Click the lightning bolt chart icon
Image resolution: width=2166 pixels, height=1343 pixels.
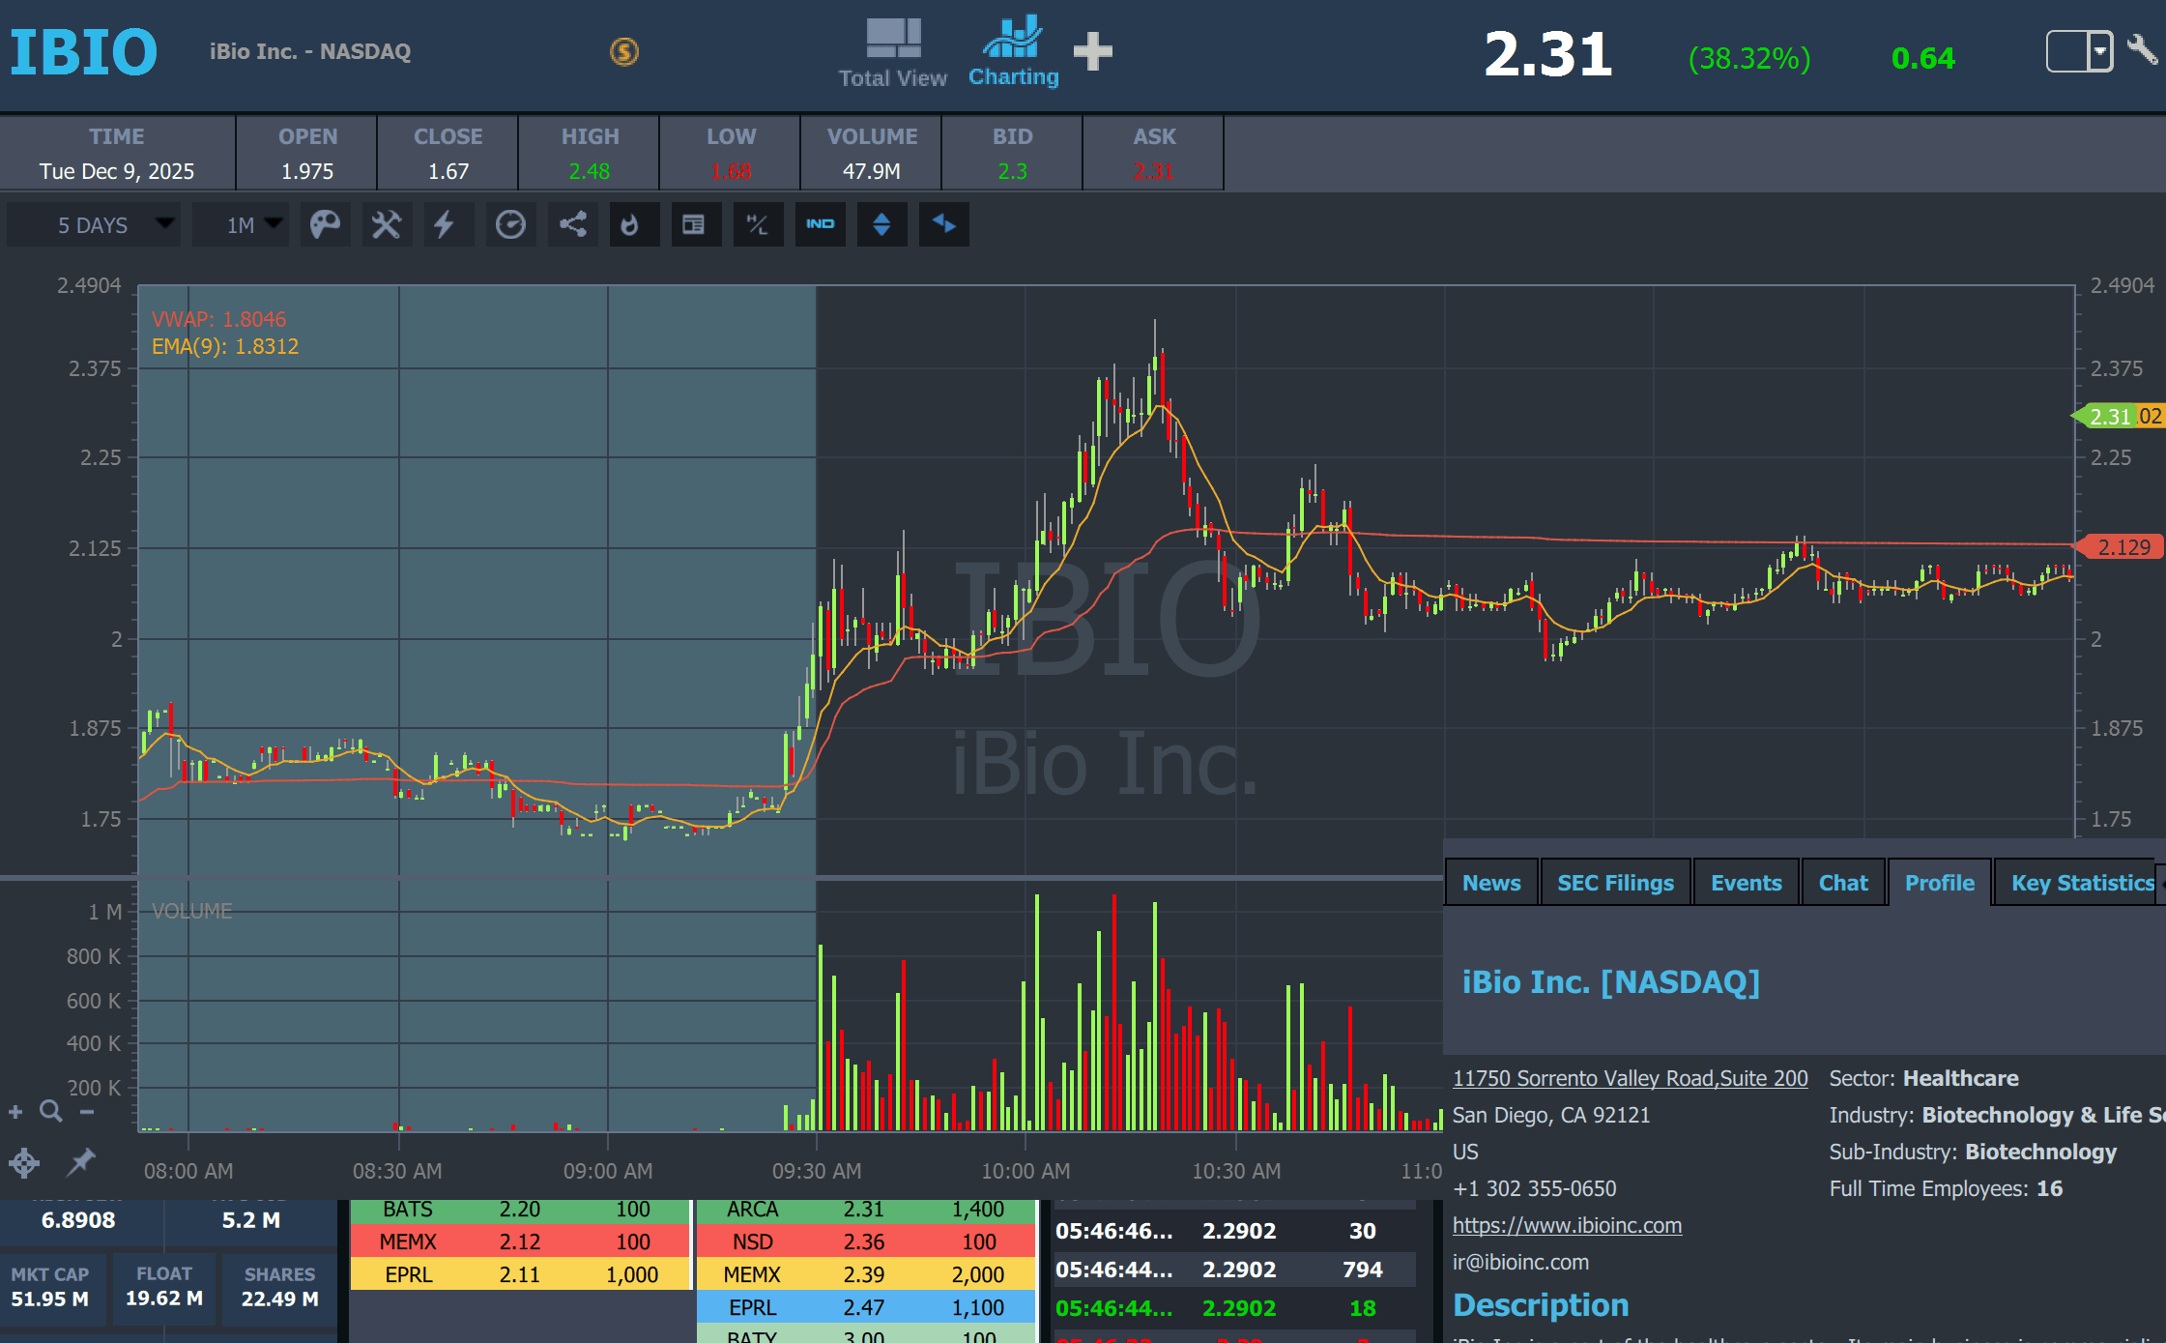point(445,225)
